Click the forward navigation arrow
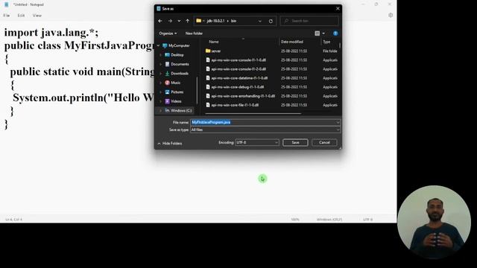Screen dimensions: 477x268 click(170, 21)
